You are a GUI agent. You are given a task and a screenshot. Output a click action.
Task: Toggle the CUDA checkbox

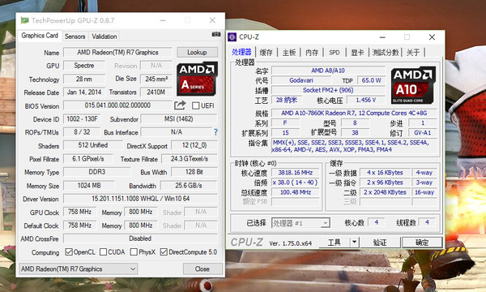click(x=103, y=252)
